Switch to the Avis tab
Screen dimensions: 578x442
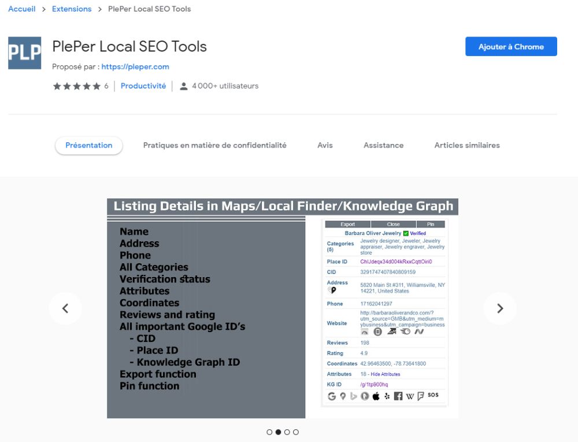click(325, 145)
